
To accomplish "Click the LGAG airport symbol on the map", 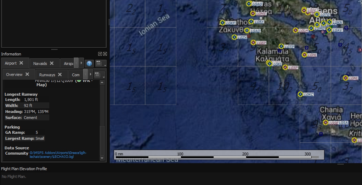I will tap(249, 4).
